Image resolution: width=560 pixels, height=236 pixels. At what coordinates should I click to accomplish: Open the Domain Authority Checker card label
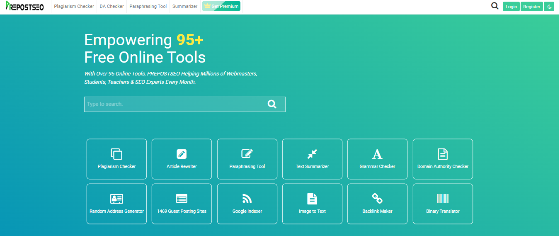(x=443, y=166)
